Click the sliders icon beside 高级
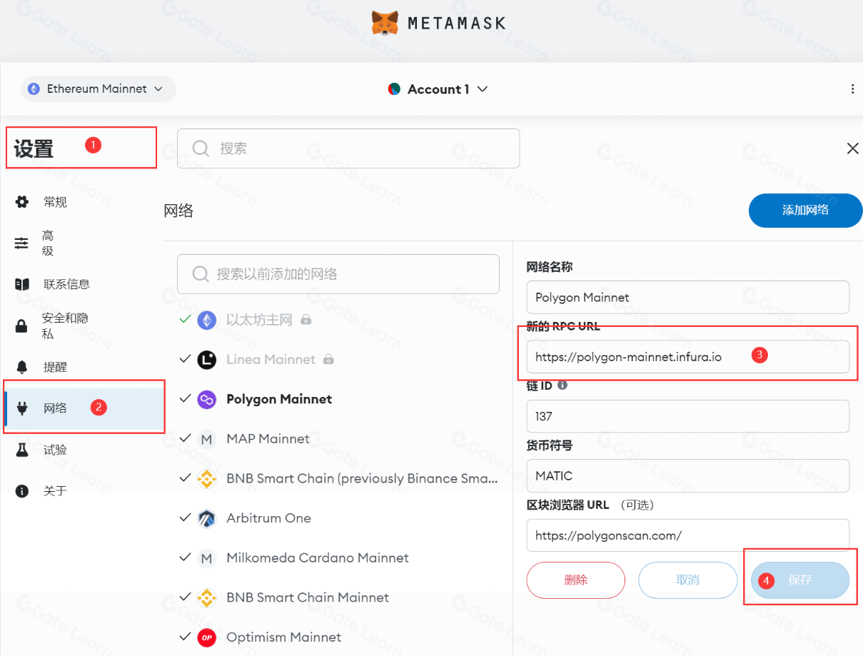The width and height of the screenshot is (863, 656). [x=22, y=243]
